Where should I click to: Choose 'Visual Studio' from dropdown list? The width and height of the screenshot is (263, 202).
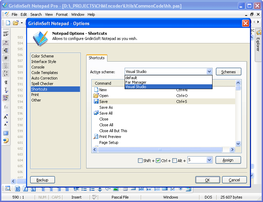169,87
